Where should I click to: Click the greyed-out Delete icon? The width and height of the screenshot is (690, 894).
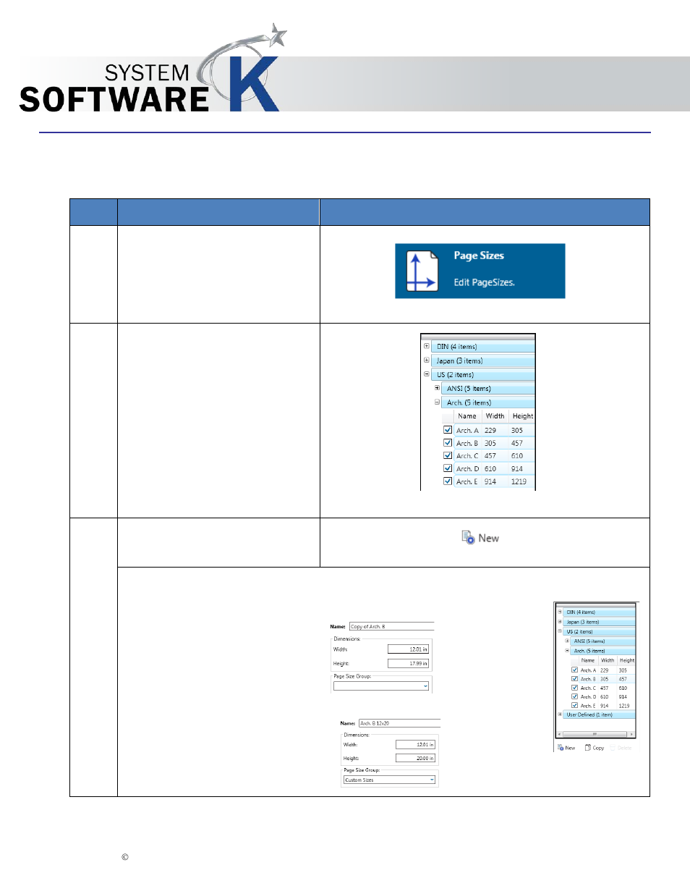[x=613, y=748]
